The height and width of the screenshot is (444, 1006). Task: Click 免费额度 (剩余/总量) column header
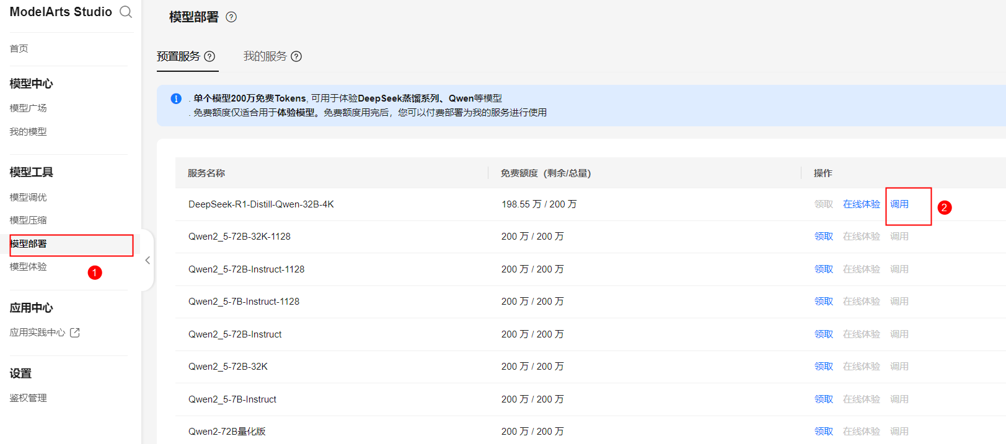pos(546,173)
